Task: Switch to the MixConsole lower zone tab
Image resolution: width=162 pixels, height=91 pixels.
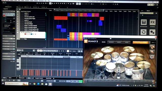Action: click(x=22, y=78)
